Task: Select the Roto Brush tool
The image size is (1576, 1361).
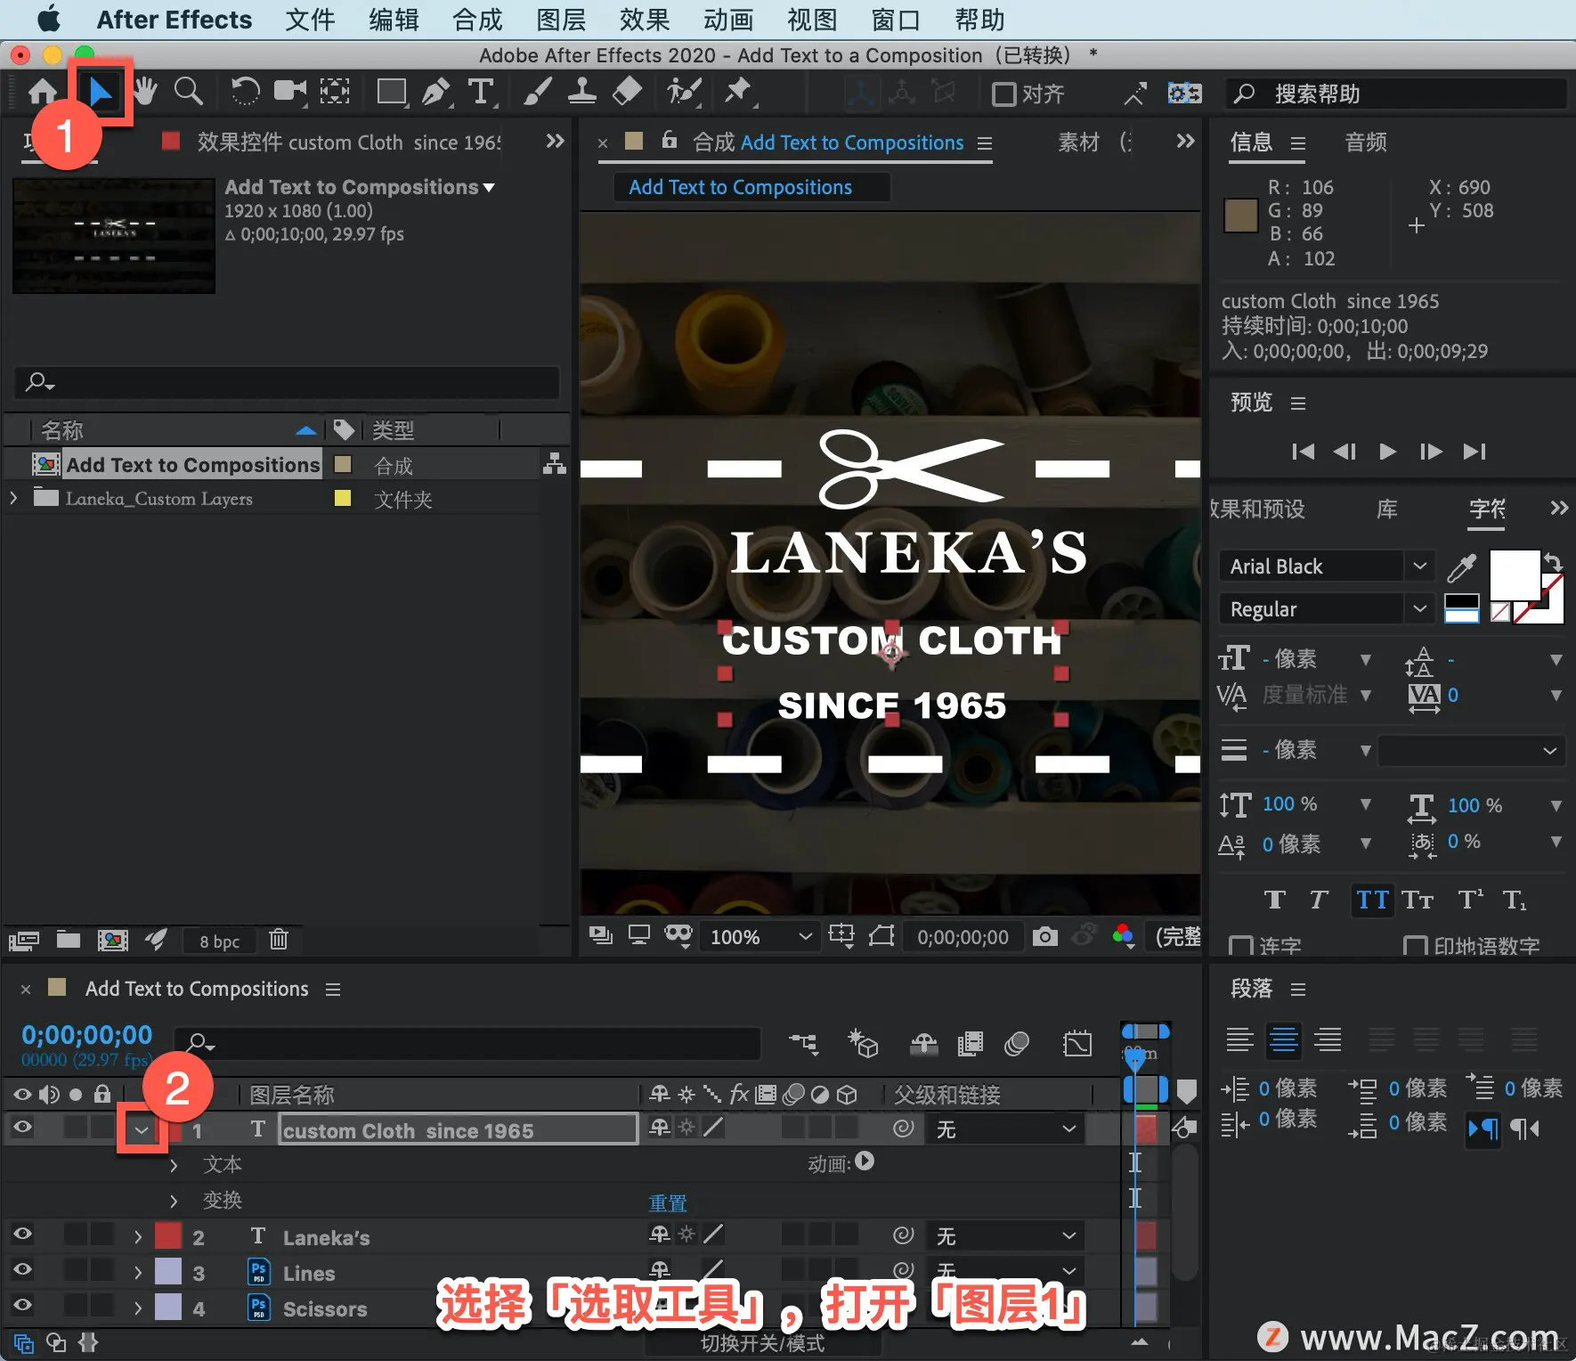Action: click(684, 92)
